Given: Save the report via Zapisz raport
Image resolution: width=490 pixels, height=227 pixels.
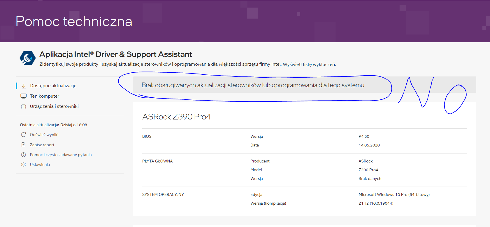Looking at the screenshot, I should pos(42,145).
